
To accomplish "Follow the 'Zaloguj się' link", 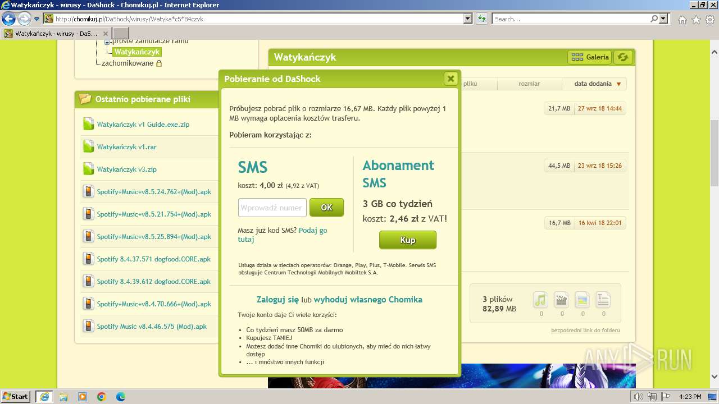I will [277, 300].
